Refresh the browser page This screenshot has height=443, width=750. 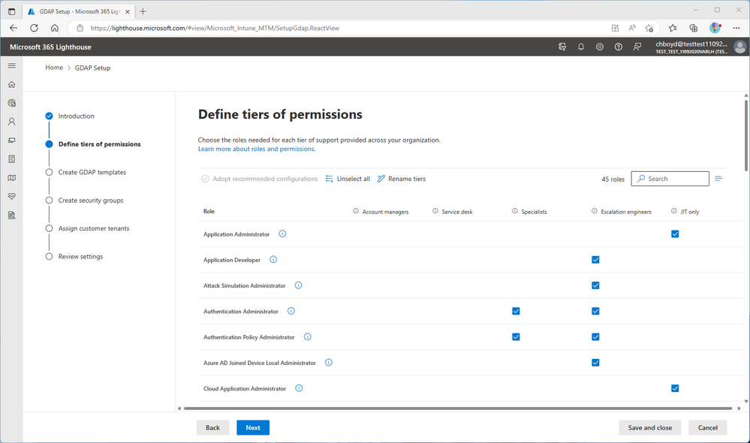click(34, 29)
